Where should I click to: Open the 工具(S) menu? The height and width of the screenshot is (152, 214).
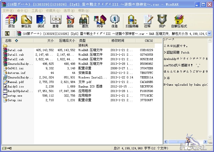(x=37, y=10)
